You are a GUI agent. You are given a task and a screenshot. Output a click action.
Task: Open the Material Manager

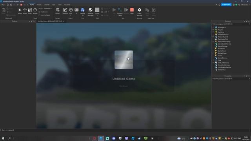pos(91,11)
